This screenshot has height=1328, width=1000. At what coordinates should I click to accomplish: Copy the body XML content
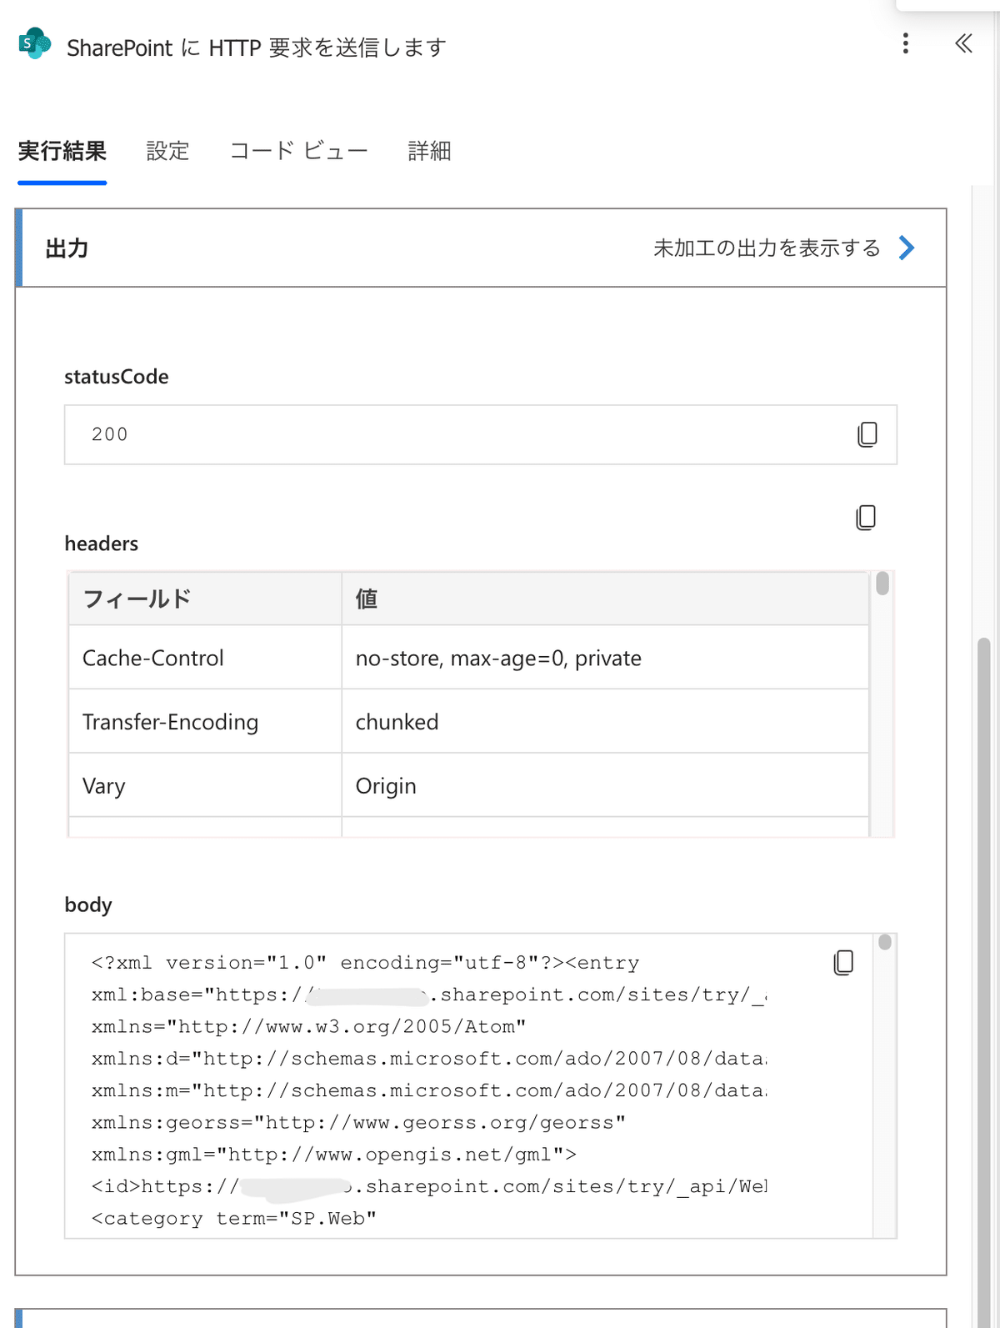tap(843, 963)
